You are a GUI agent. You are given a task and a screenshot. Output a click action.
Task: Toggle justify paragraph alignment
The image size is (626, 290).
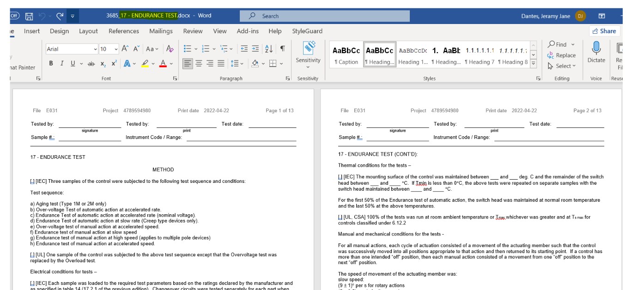[221, 64]
